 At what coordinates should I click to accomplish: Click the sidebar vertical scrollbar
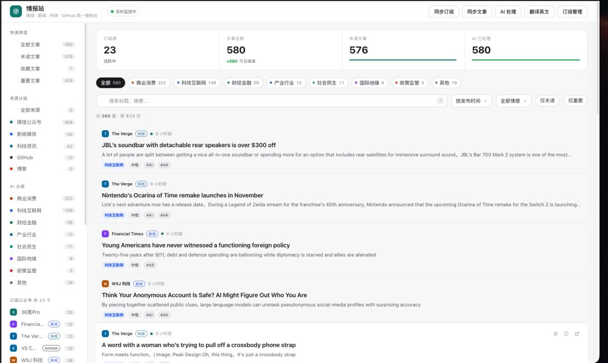tap(86, 123)
